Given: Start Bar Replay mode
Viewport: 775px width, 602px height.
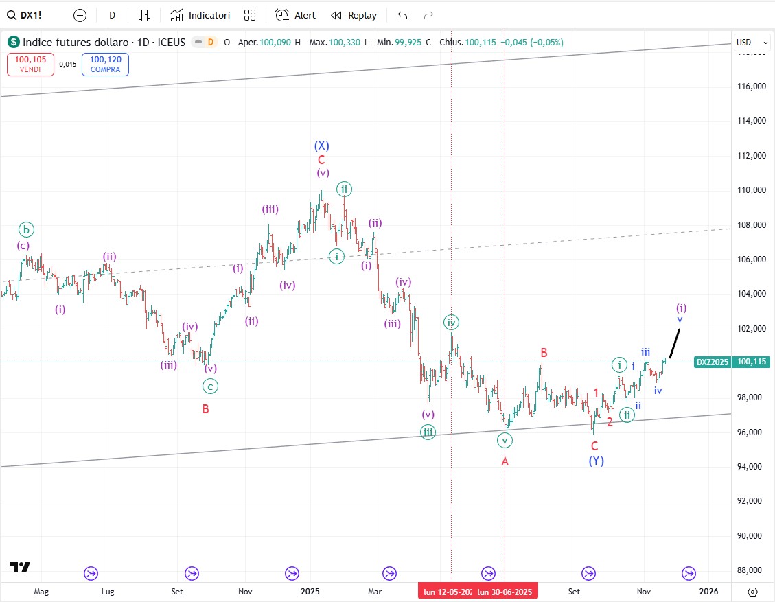Looking at the screenshot, I should (354, 15).
